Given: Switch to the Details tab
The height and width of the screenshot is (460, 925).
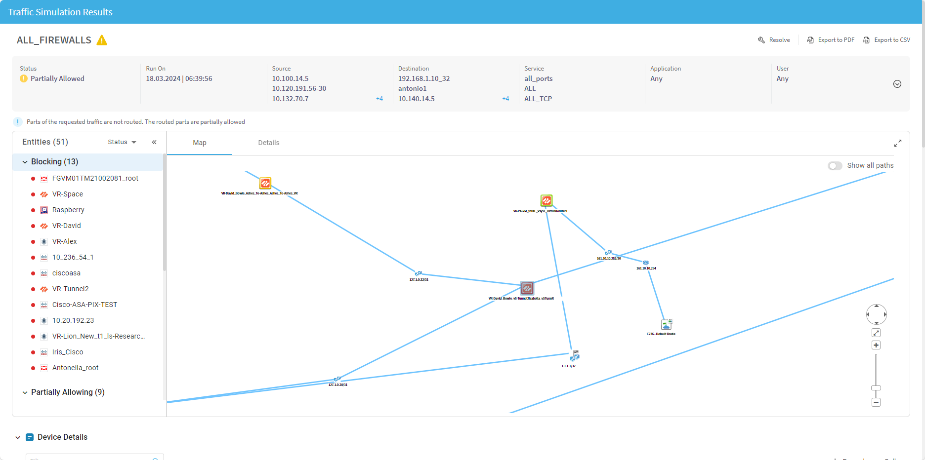Looking at the screenshot, I should tap(268, 143).
